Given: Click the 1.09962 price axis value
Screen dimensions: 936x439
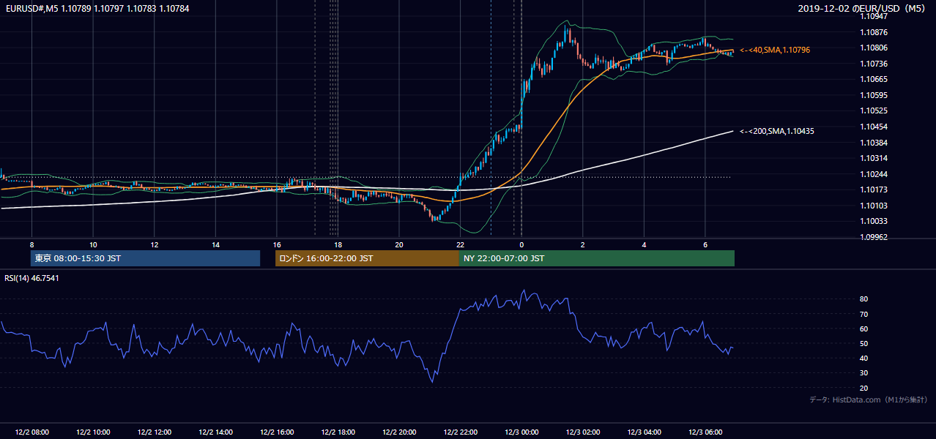Looking at the screenshot, I should pos(874,237).
